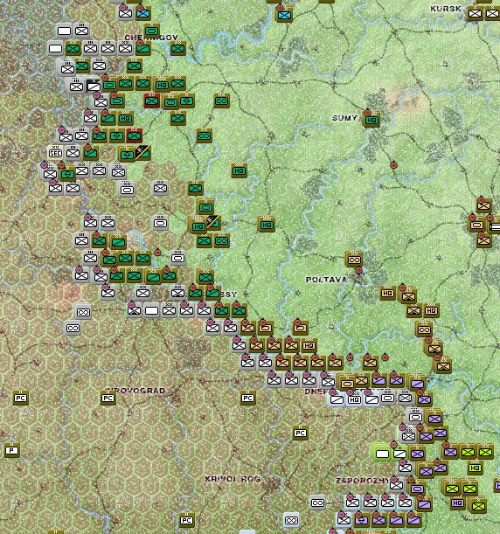Select the lone P counter near the left edge
This screenshot has width=500, height=534.
click(x=12, y=450)
